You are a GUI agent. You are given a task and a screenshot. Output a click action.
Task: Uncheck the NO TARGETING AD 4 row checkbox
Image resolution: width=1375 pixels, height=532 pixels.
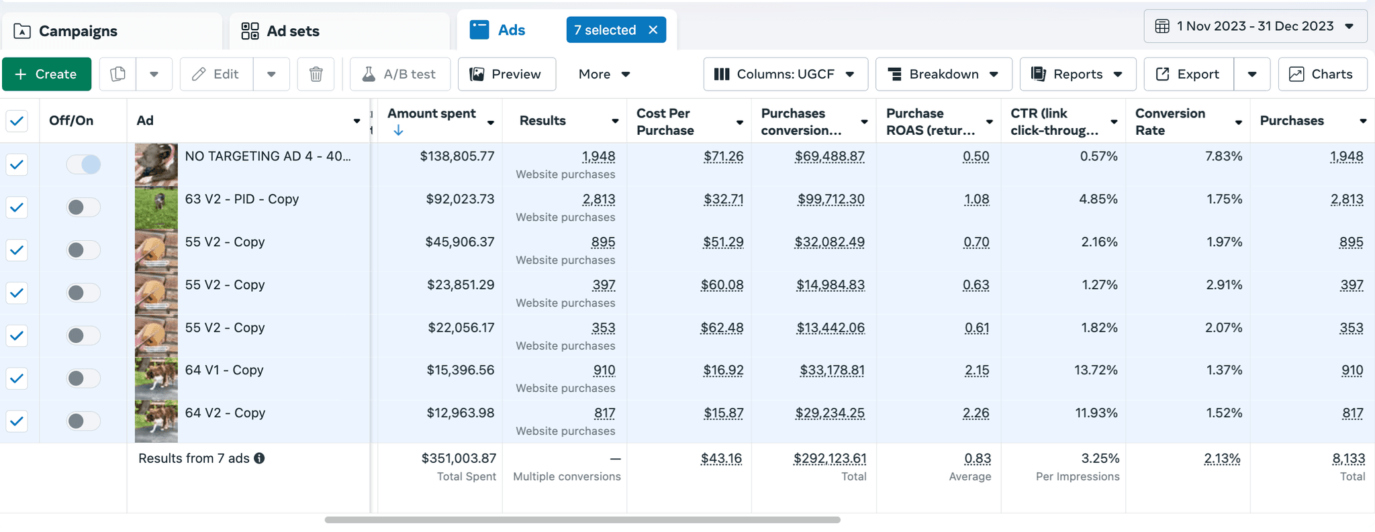pyautogui.click(x=17, y=164)
